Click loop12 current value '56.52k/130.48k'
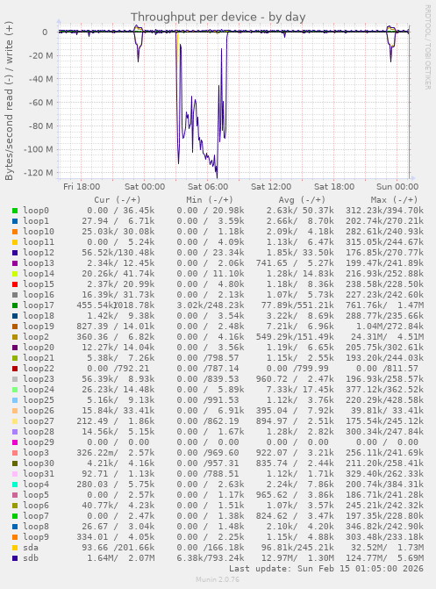The image size is (436, 589). click(x=118, y=253)
